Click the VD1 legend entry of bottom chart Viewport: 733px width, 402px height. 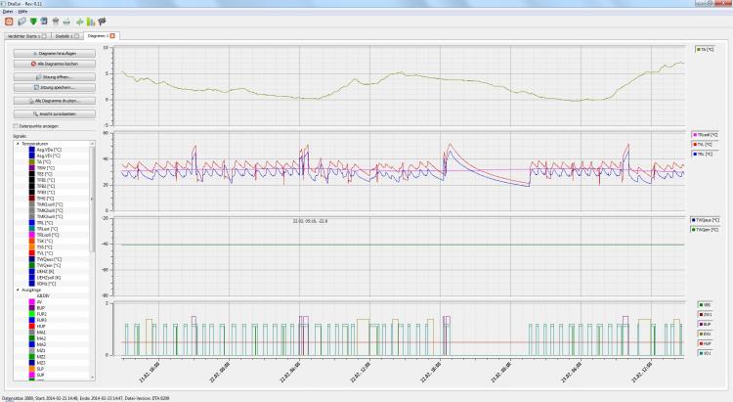click(x=706, y=353)
